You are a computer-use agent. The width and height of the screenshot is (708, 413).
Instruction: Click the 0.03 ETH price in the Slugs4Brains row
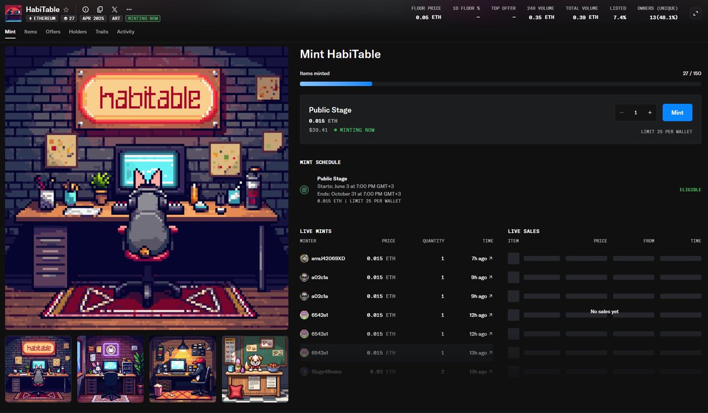pos(383,372)
